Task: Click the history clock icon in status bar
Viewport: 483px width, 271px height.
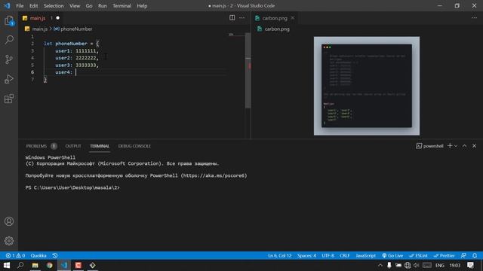Action: click(x=55, y=256)
